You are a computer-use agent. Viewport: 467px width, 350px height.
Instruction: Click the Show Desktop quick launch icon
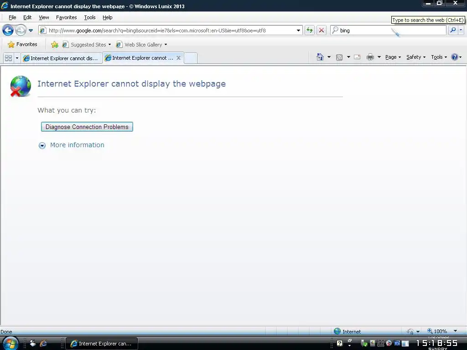[33, 344]
